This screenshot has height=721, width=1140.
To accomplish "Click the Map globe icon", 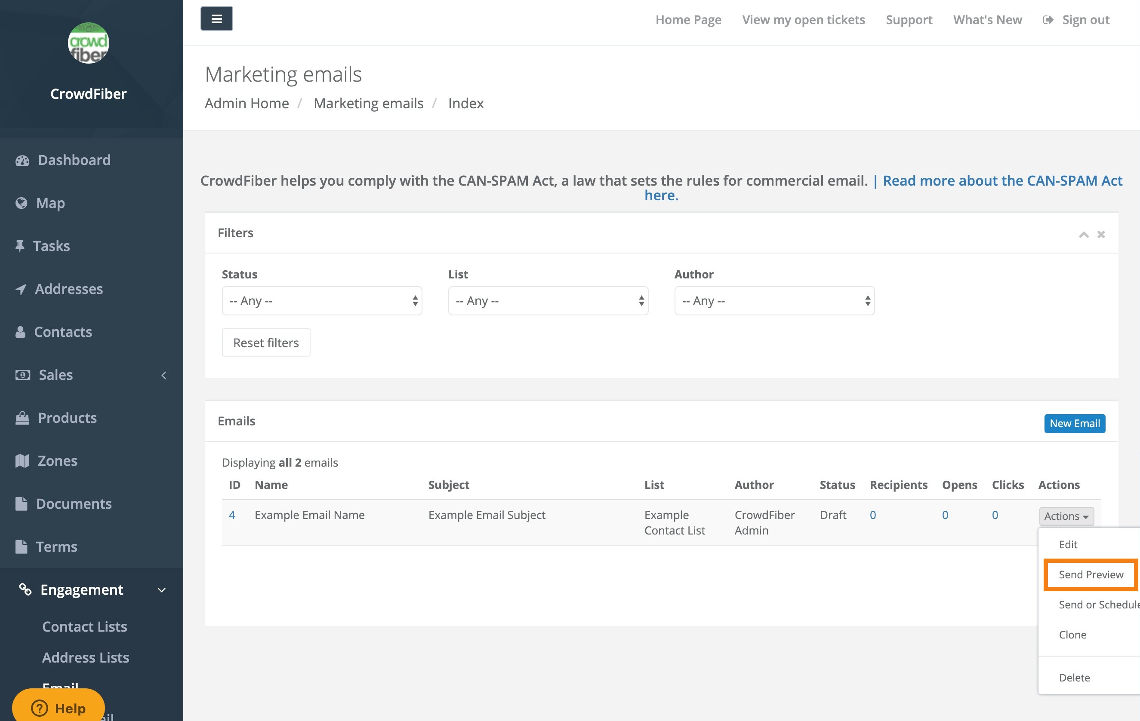I will [22, 203].
